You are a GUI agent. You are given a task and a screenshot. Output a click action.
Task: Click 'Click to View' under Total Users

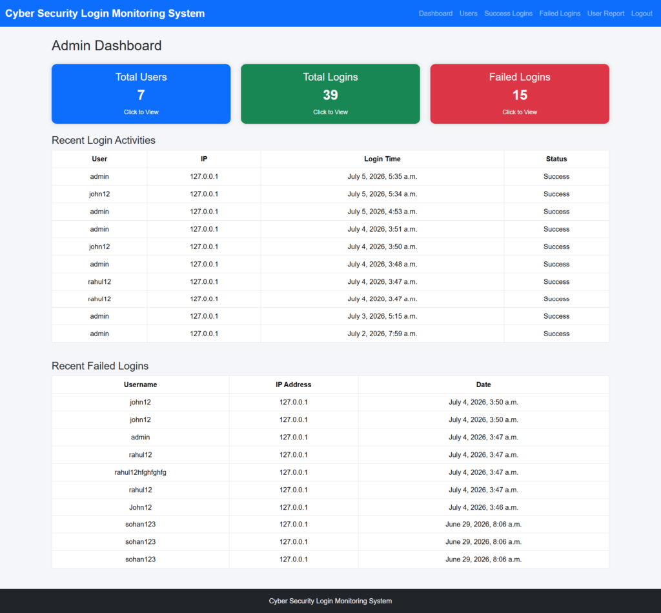pyautogui.click(x=141, y=112)
